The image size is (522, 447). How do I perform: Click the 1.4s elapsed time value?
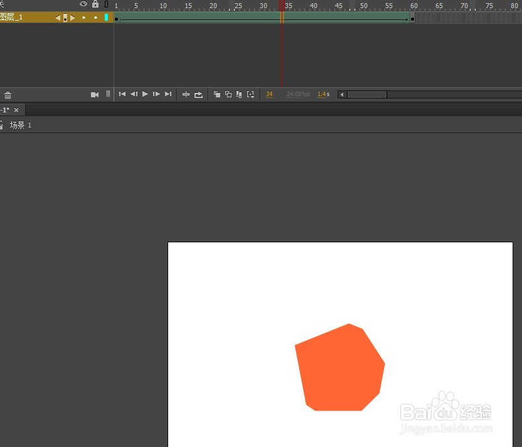point(322,94)
